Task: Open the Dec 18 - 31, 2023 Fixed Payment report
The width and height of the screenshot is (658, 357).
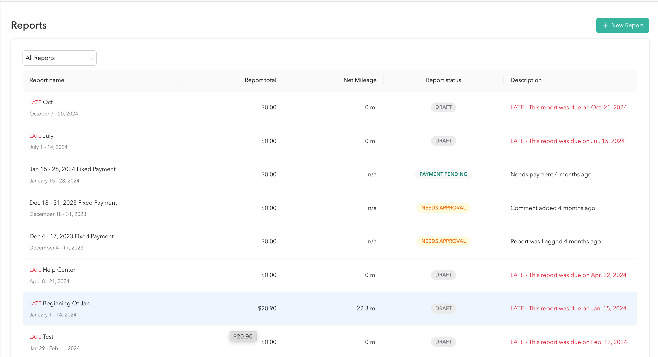Action: pos(73,203)
